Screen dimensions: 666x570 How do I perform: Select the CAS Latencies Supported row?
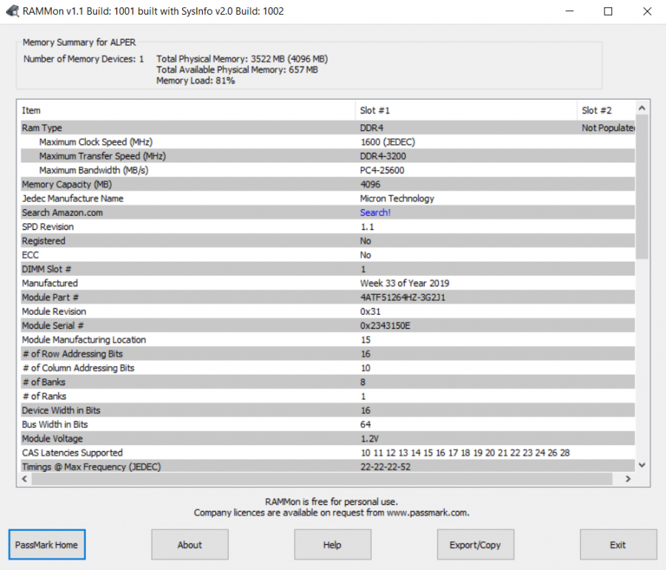328,452
